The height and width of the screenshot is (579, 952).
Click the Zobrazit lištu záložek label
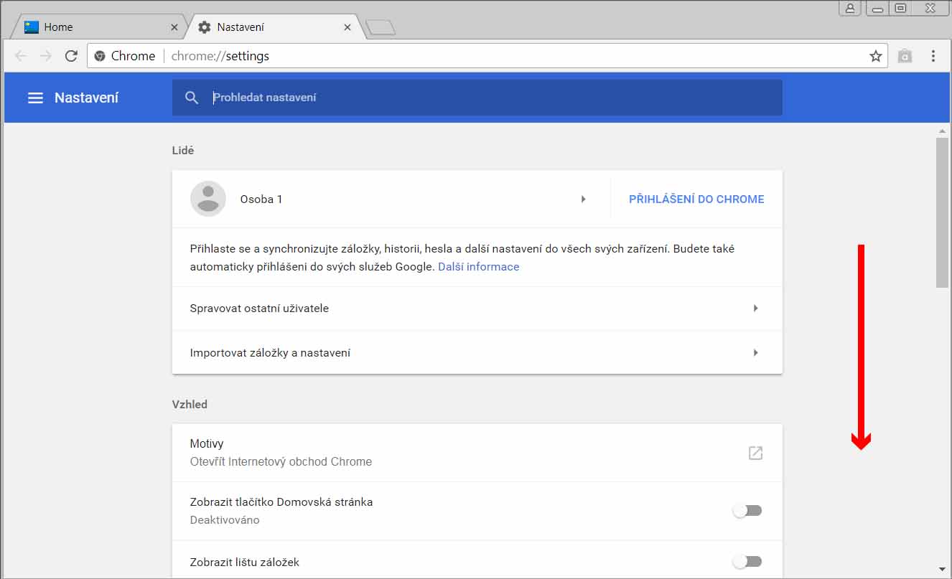[x=245, y=562]
